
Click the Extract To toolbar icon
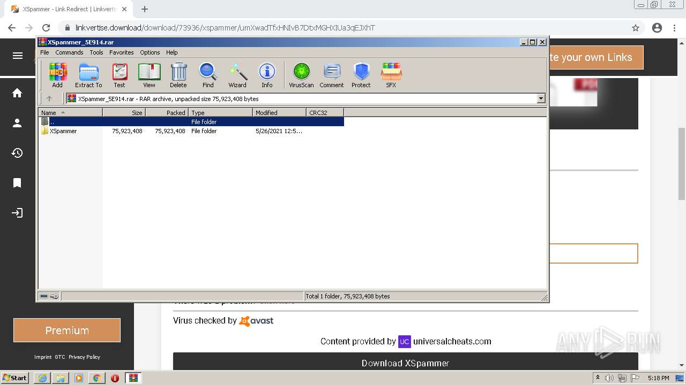coord(88,75)
